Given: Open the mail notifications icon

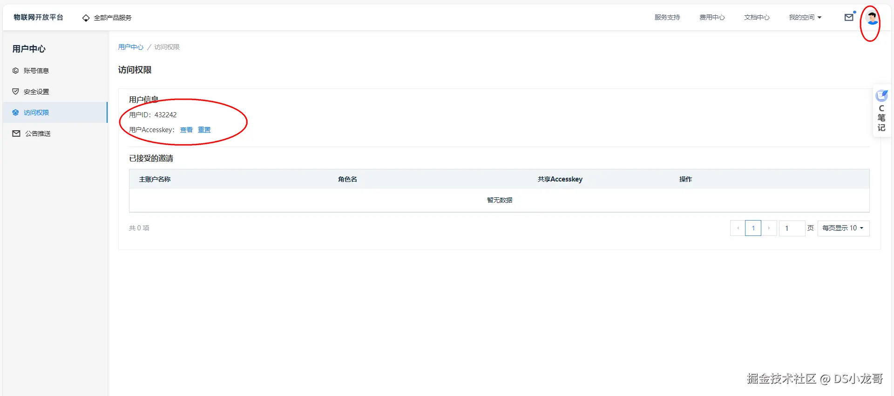Looking at the screenshot, I should (x=849, y=17).
